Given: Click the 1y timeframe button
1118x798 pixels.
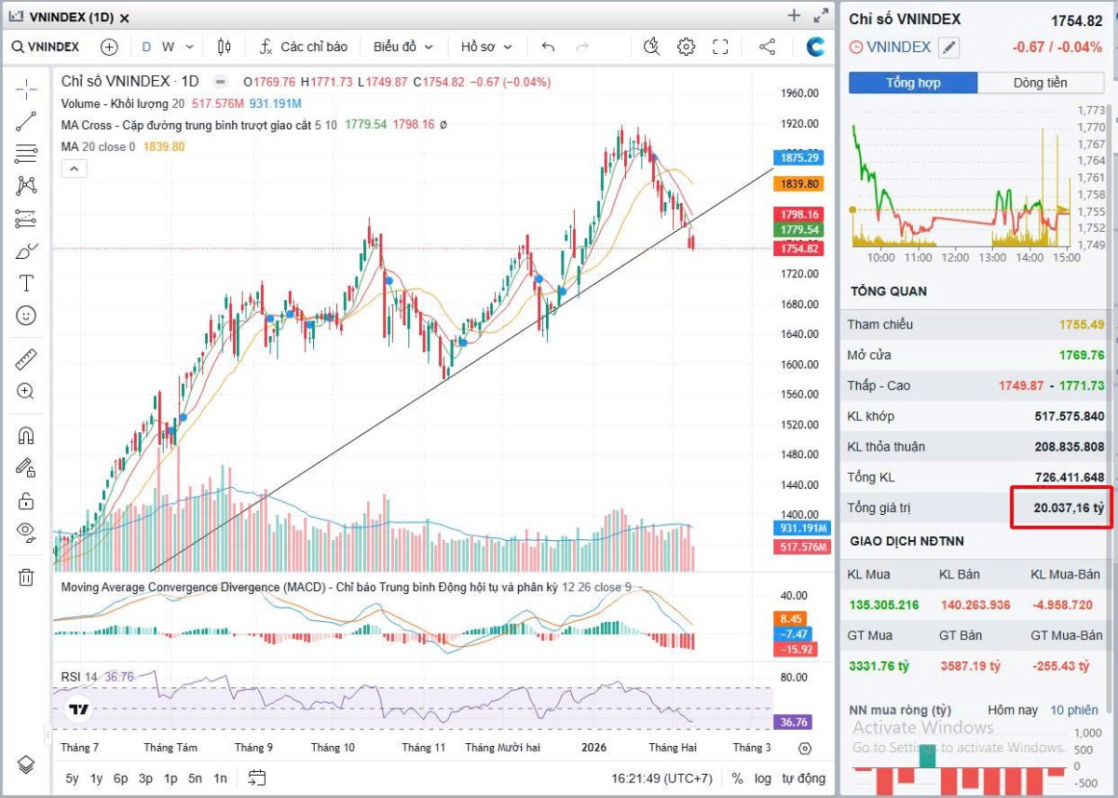Looking at the screenshot, I should pos(96,778).
